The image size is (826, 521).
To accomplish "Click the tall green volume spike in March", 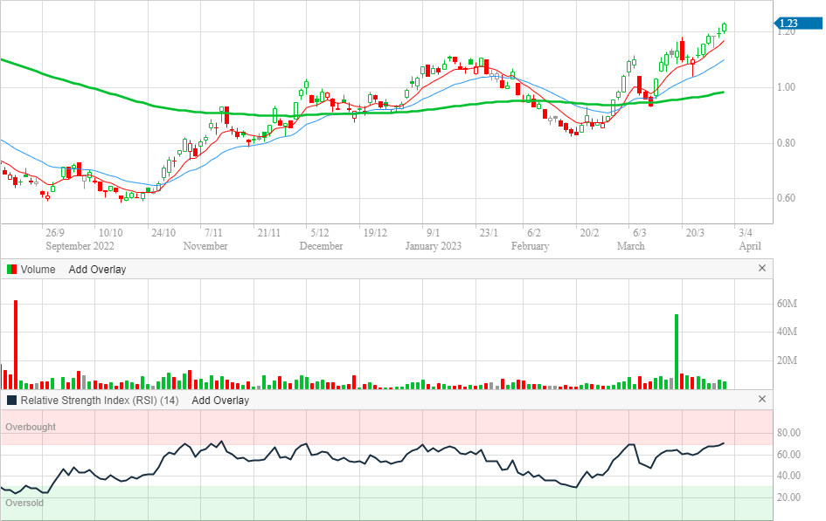I will [677, 351].
